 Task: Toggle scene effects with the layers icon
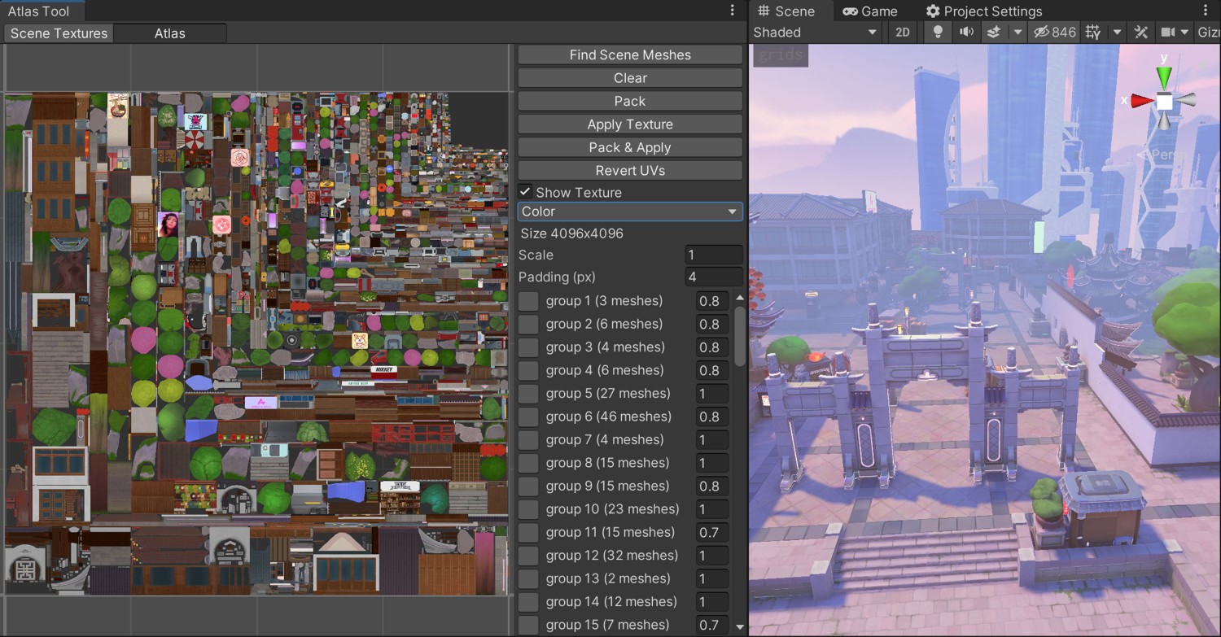click(993, 33)
